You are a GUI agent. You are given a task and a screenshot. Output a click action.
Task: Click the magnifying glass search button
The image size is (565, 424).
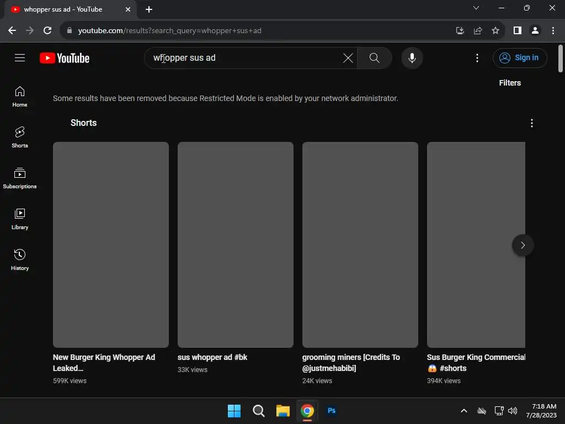click(x=375, y=57)
